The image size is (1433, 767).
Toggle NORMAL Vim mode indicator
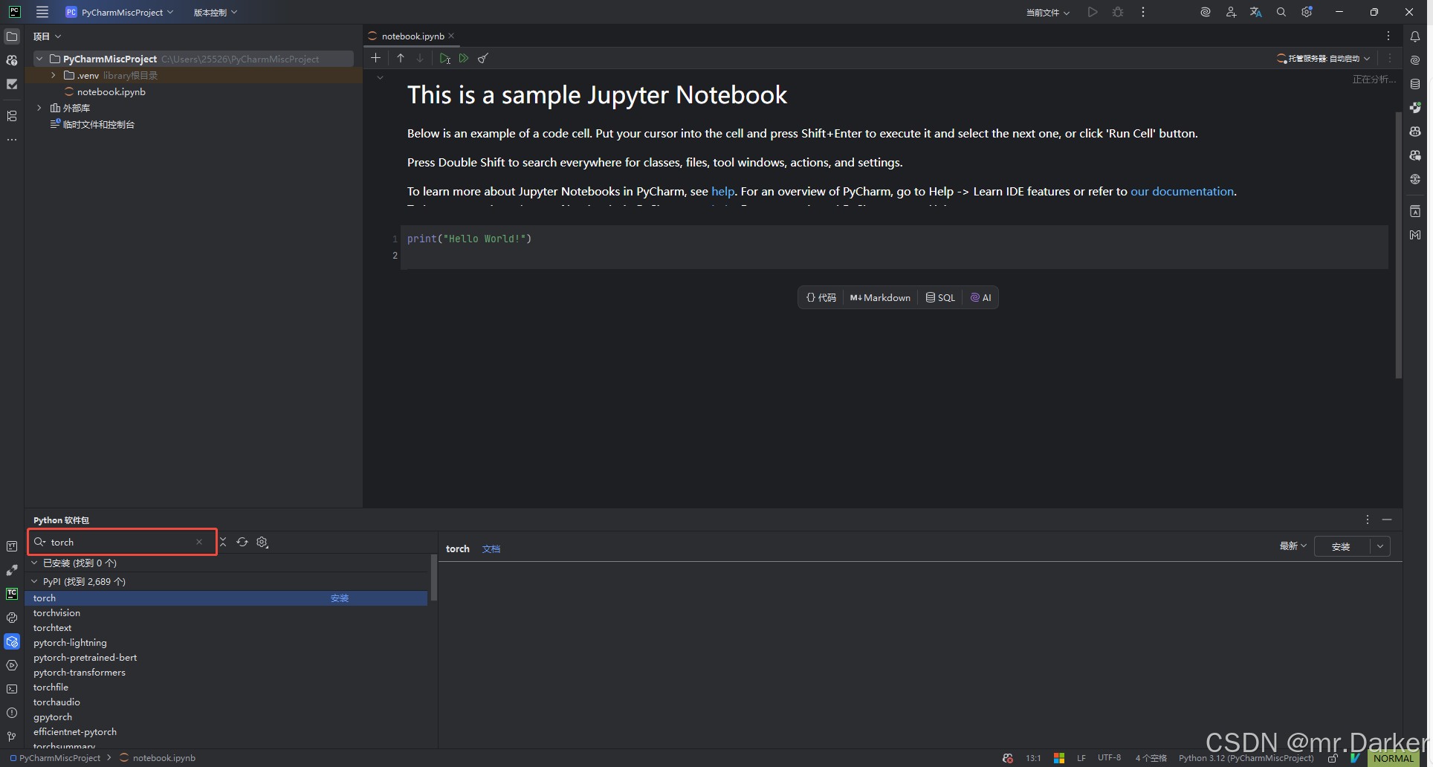(x=1394, y=758)
